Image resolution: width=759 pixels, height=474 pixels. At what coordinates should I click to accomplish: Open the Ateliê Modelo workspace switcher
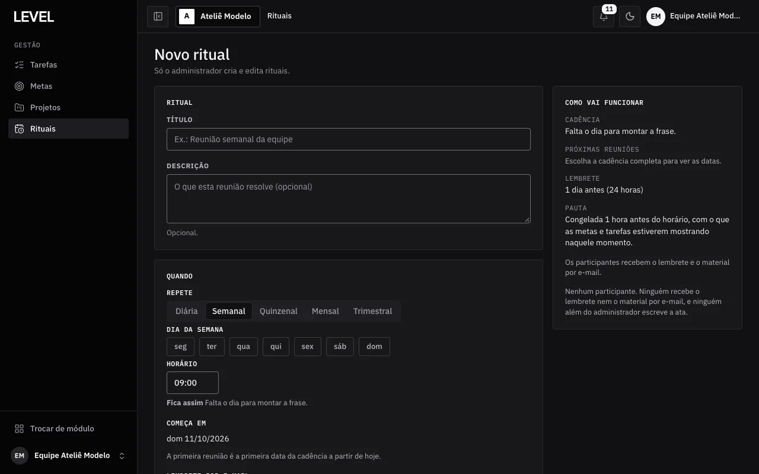click(218, 17)
